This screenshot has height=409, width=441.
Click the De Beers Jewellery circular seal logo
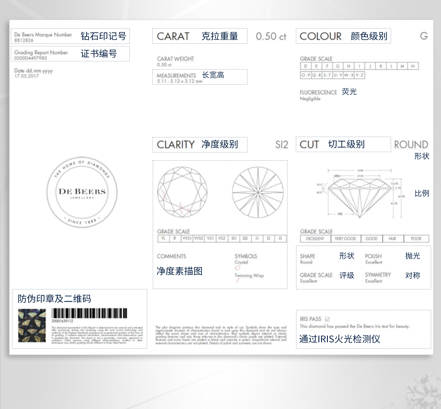click(82, 192)
